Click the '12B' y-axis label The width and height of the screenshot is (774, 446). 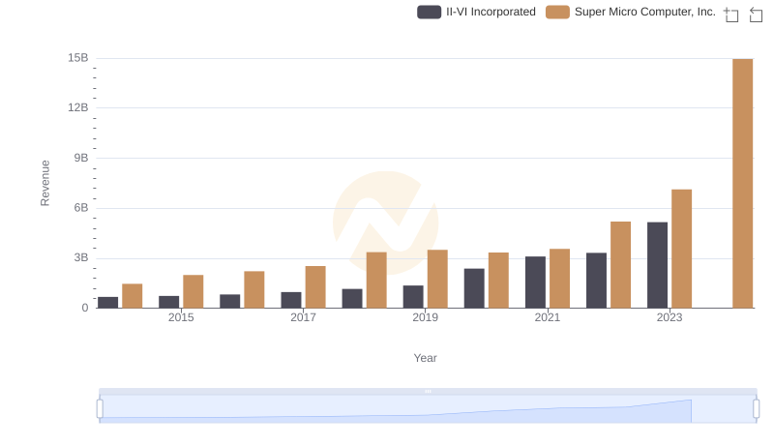[78, 108]
